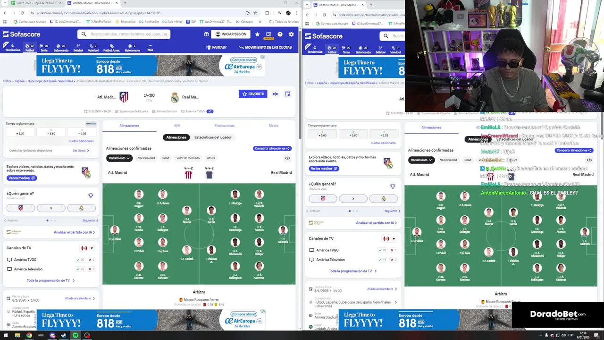Click Atlético Madrid crest in match header
Image resolution: width=604 pixels, height=340 pixels.
click(x=124, y=97)
